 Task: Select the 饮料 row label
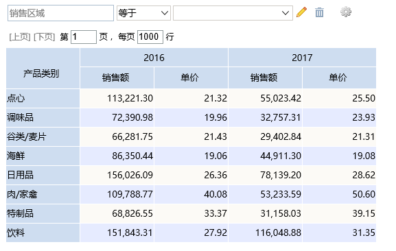tap(43, 232)
